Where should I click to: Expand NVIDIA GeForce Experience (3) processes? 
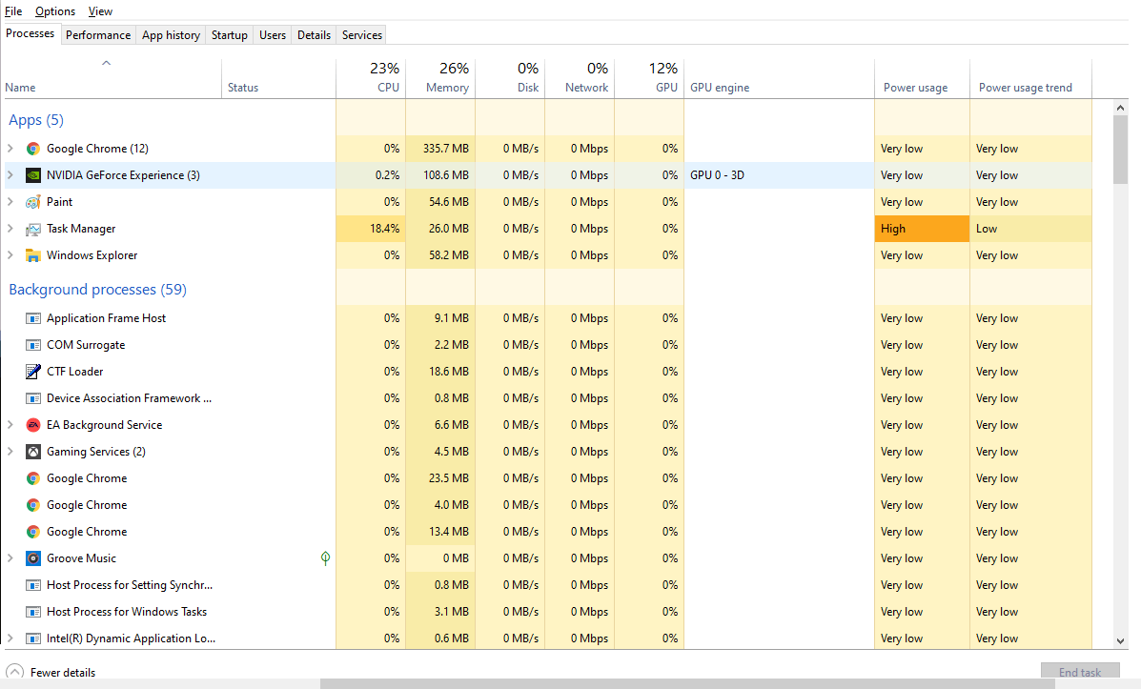[x=10, y=175]
